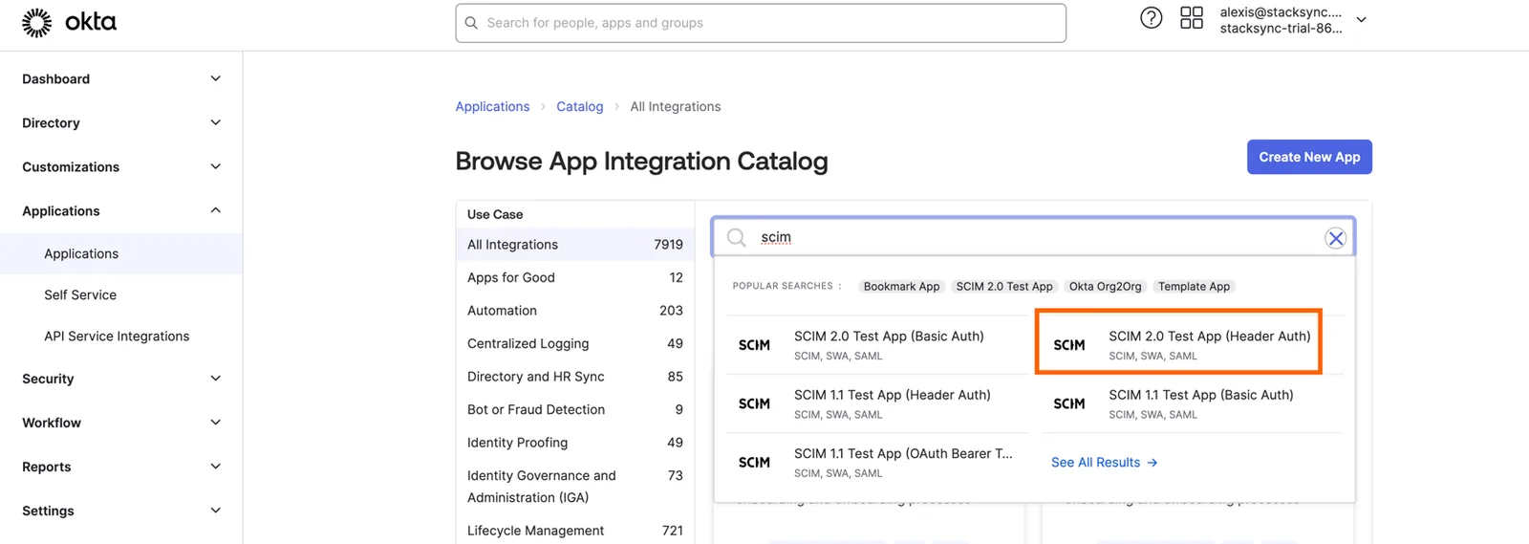The image size is (1529, 544).
Task: Select Directory and HR Sync use case
Action: tap(574, 377)
